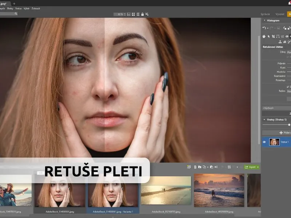Screen dimensions: 291x218
Task: Select the perspective alignment tool
Action: pyautogui.click(x=282, y=36)
